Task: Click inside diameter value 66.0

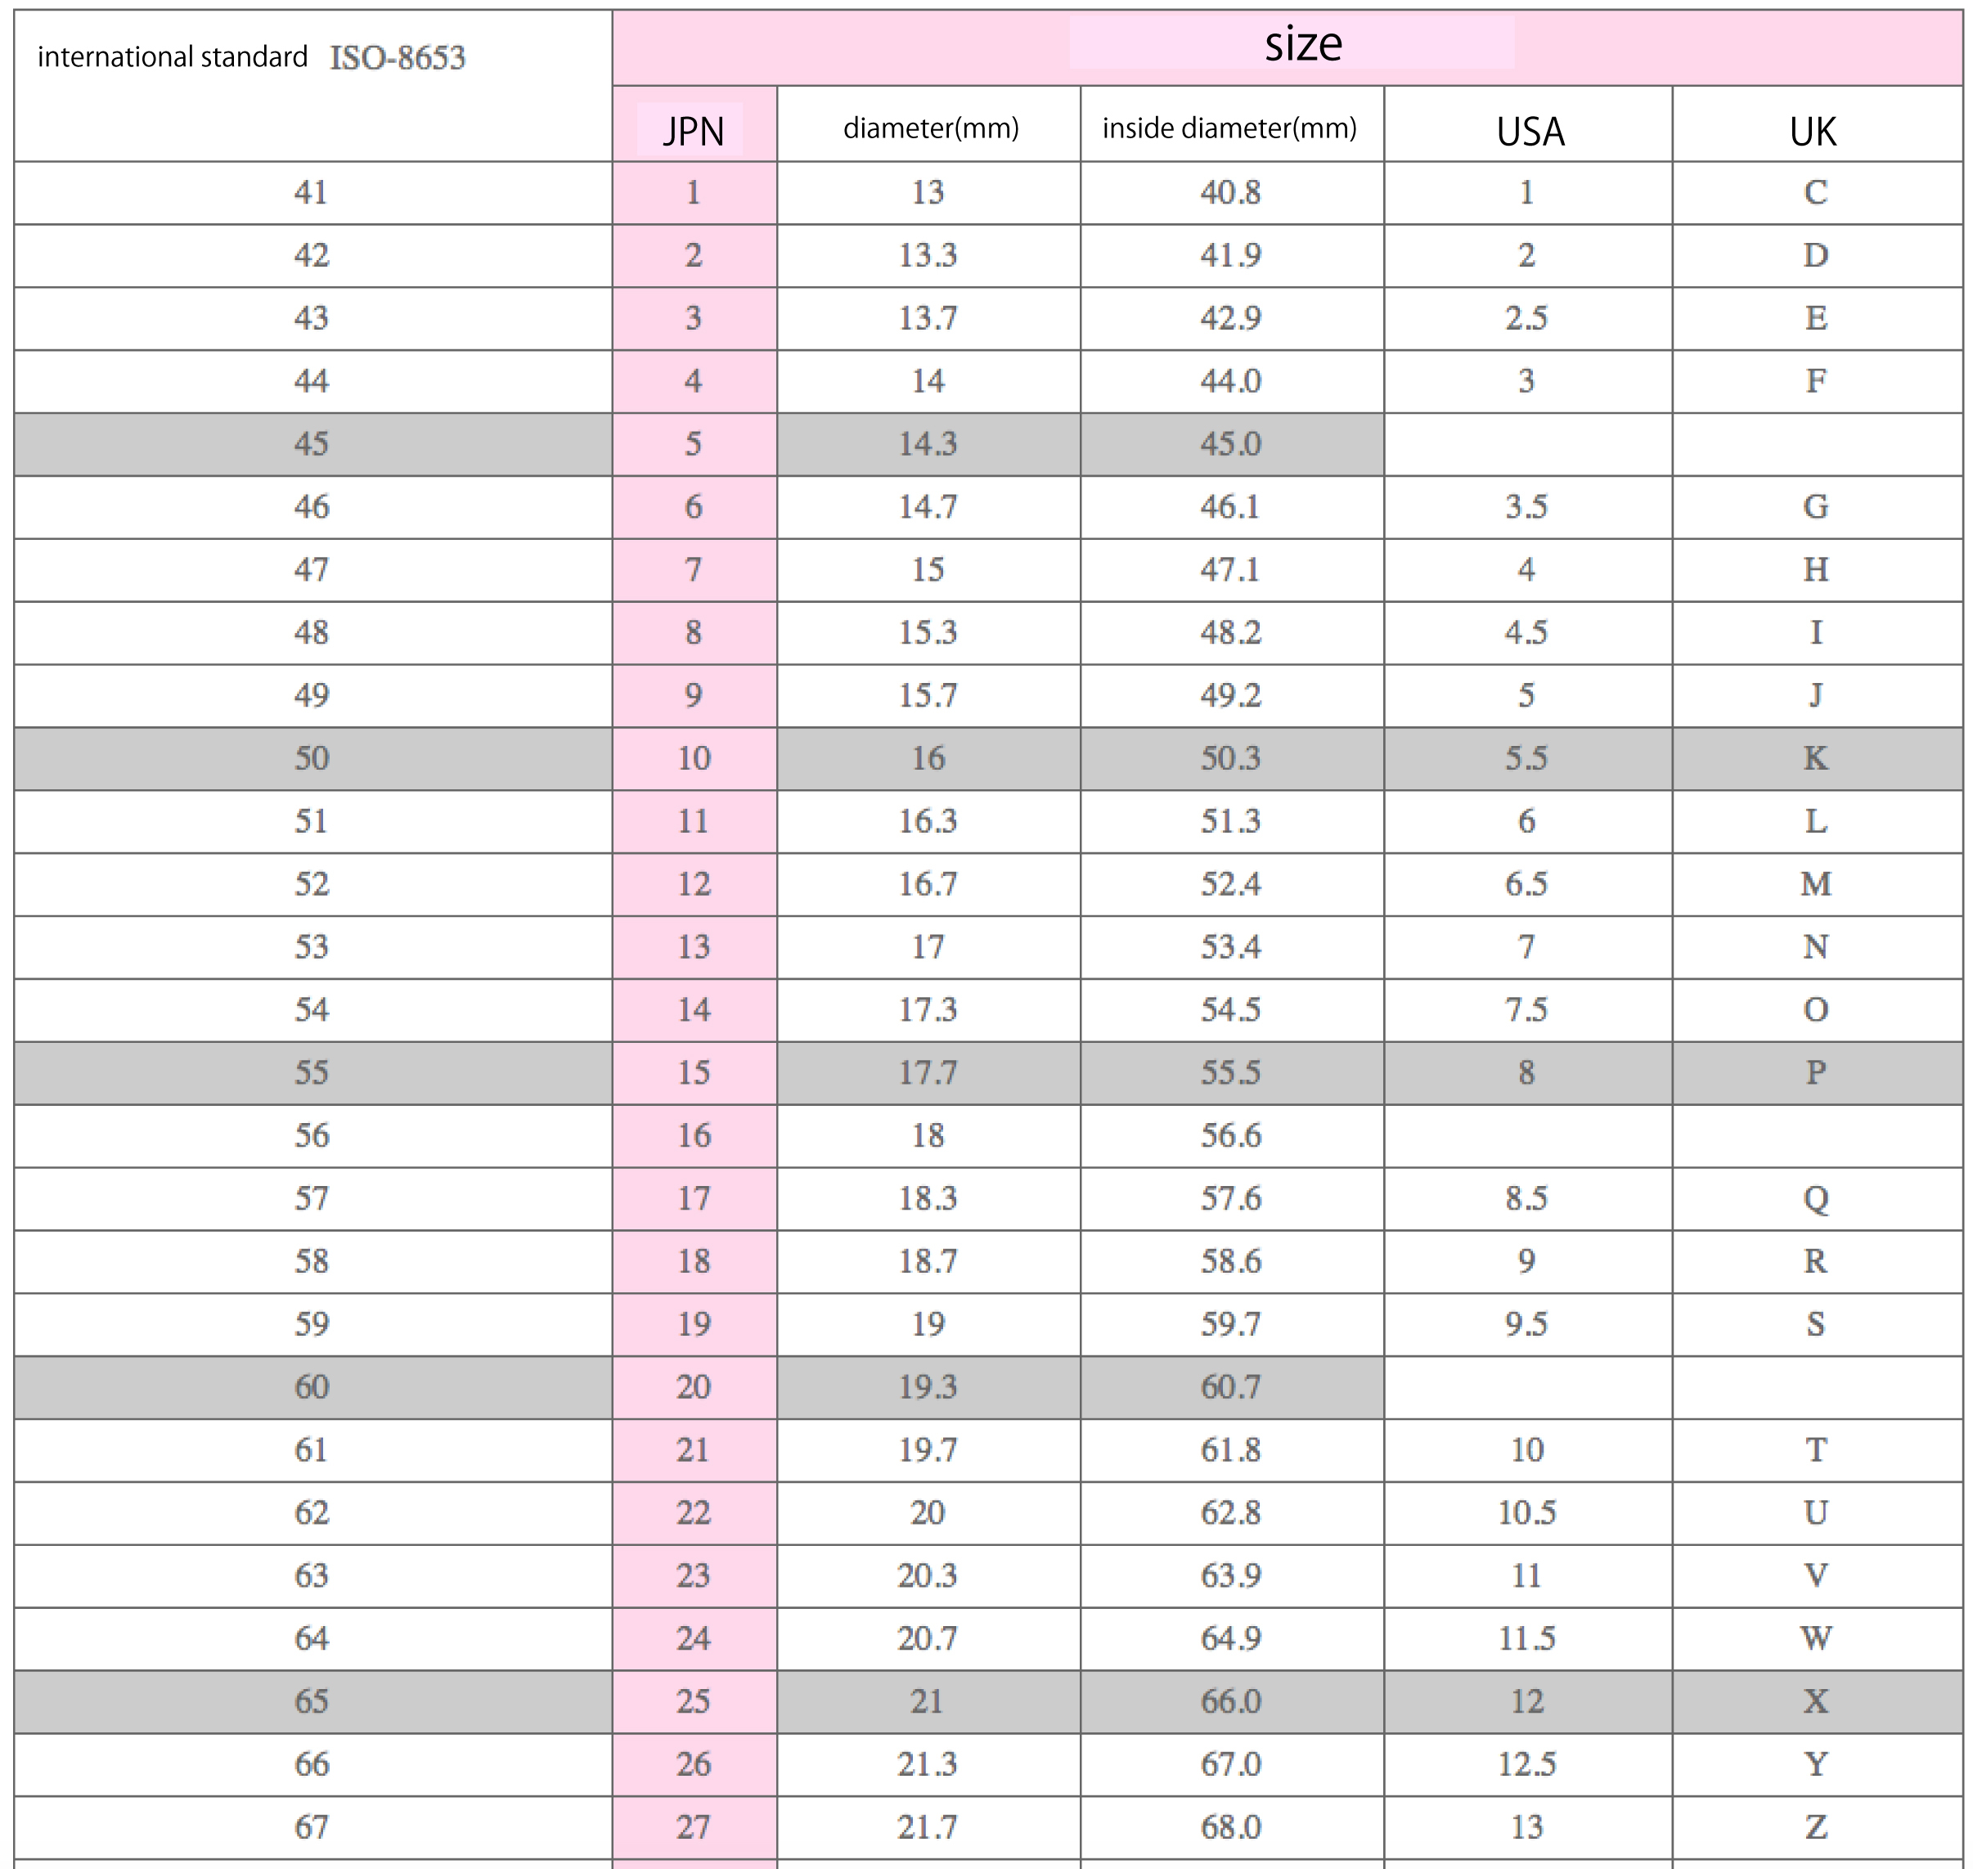Action: (1230, 1701)
